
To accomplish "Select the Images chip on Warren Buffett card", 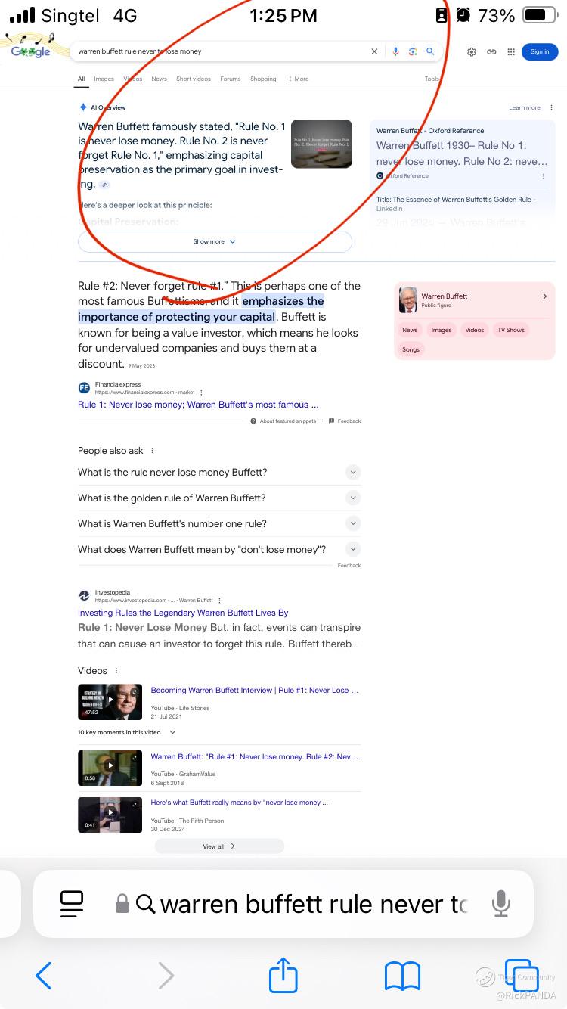I will [442, 330].
